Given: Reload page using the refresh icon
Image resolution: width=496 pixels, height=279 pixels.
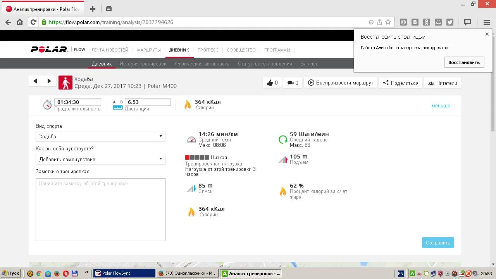Looking at the screenshot, I should click(x=33, y=22).
